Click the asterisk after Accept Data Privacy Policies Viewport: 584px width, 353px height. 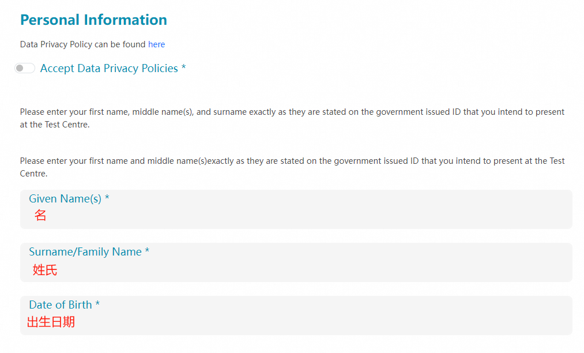click(183, 68)
